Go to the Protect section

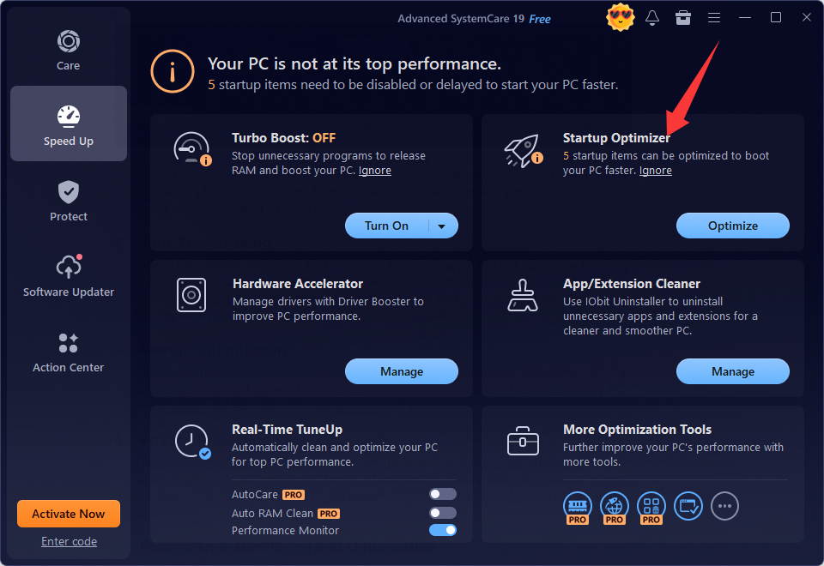click(x=69, y=201)
